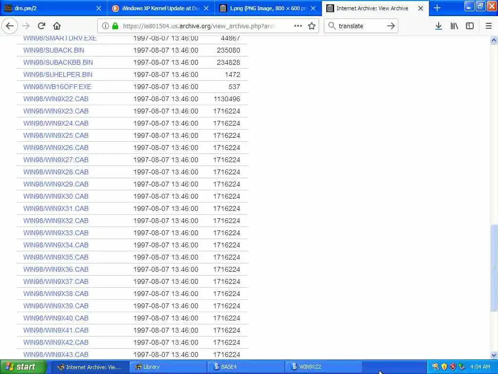Open a new browser tab

click(437, 8)
